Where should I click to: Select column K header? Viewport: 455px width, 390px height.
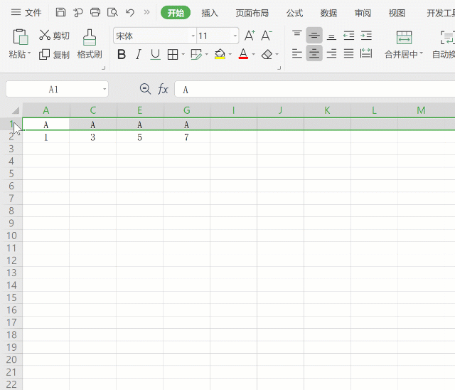327,110
